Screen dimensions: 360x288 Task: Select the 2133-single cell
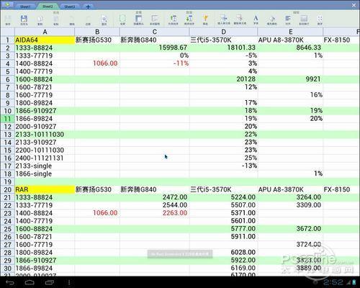(x=45, y=166)
